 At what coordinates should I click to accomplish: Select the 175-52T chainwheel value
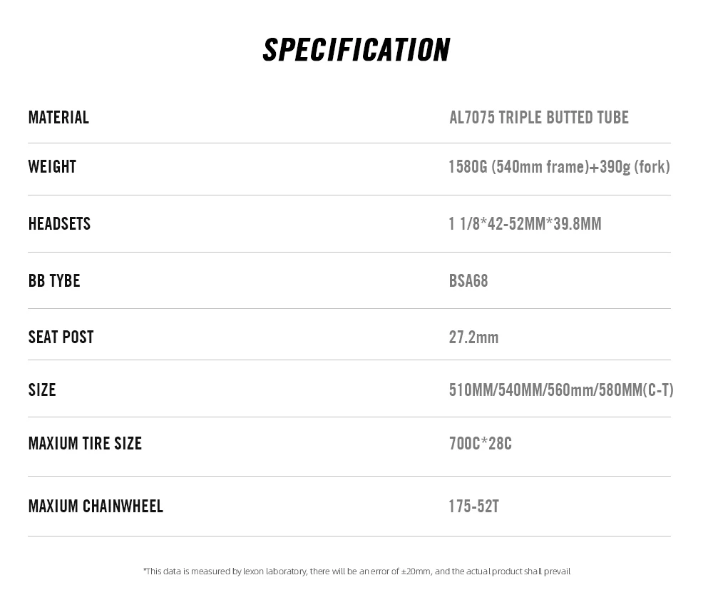click(473, 507)
